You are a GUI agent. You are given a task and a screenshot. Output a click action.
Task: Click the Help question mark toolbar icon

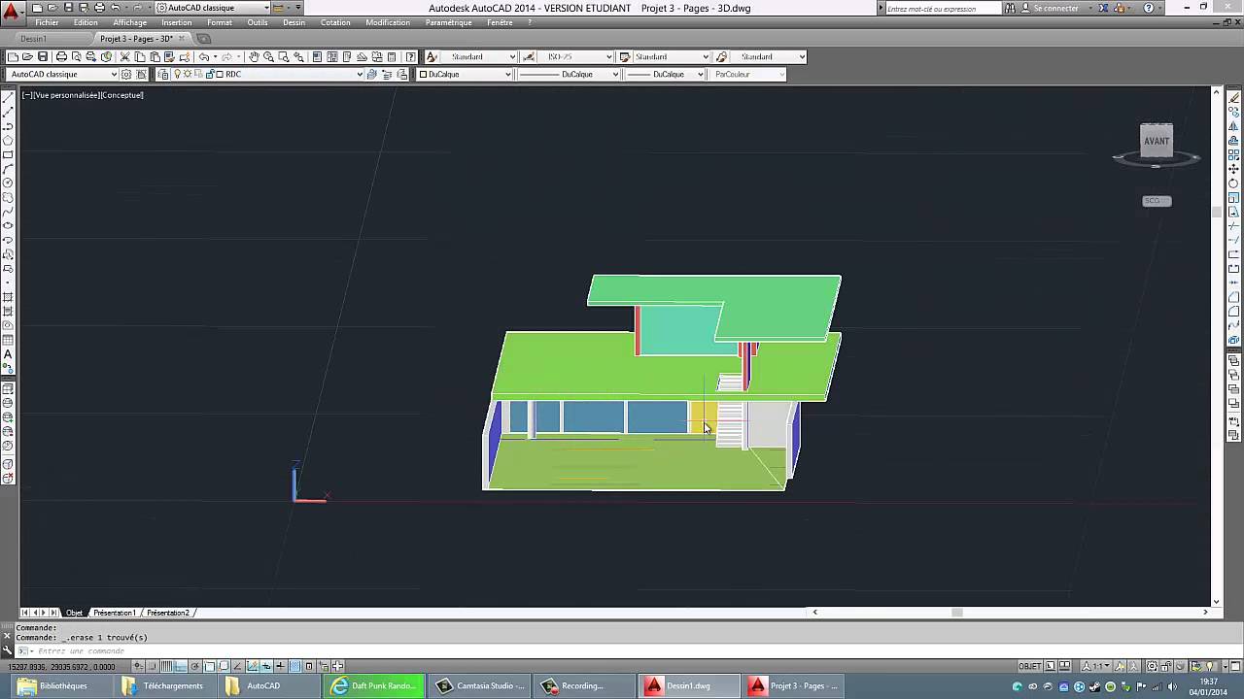[411, 56]
